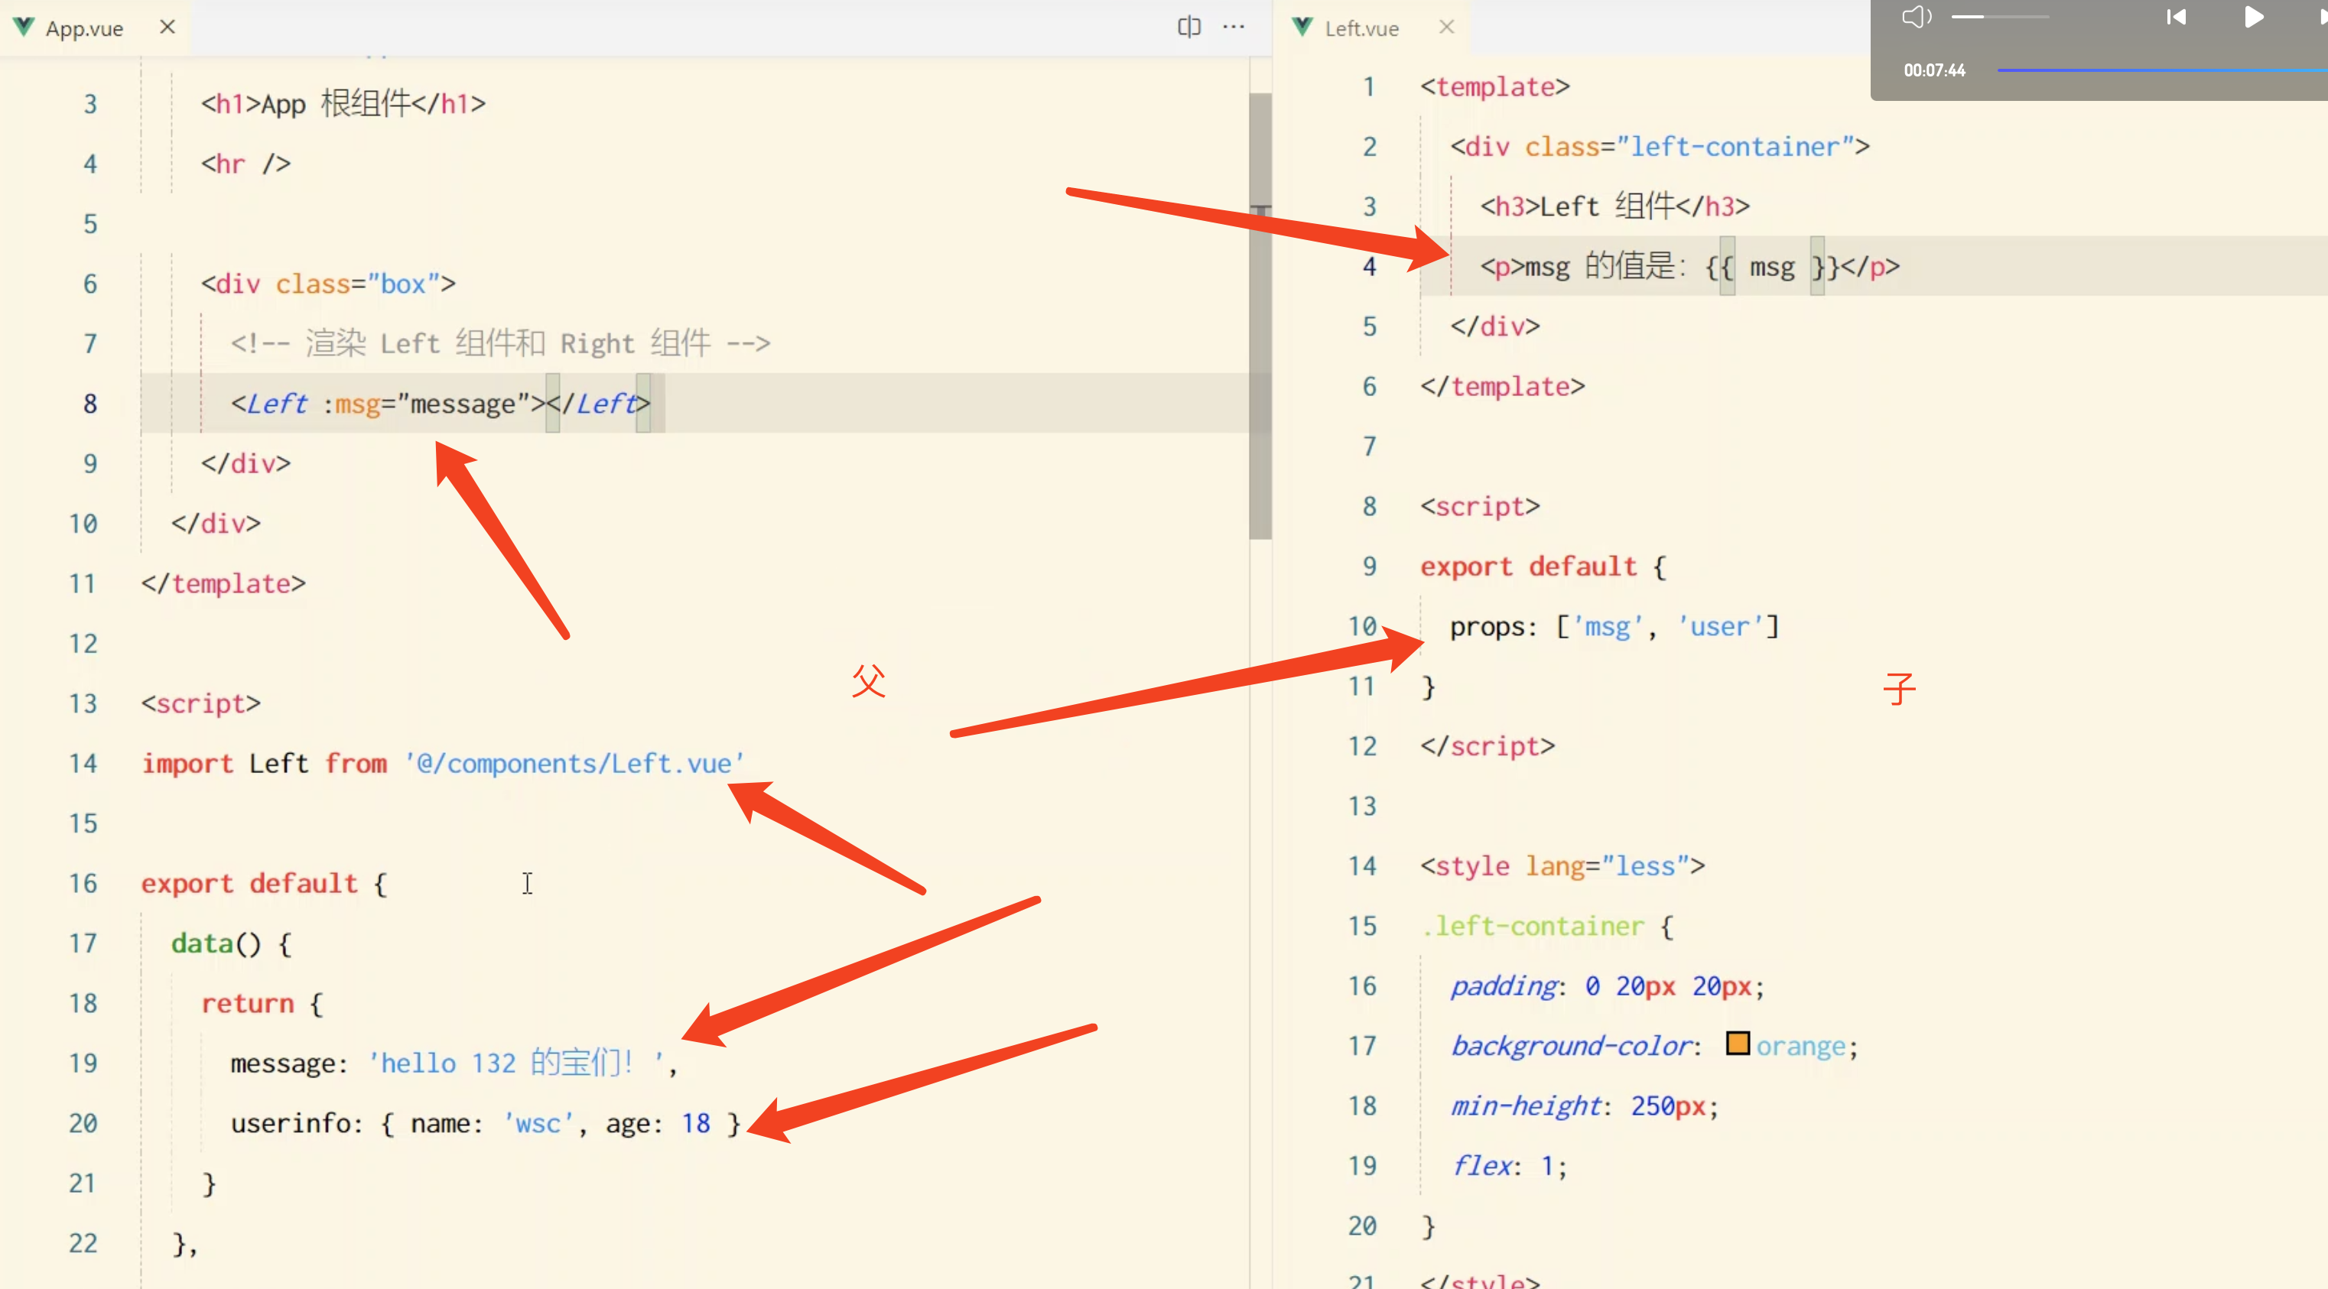The image size is (2328, 1289).
Task: Mute the video player speaker icon
Action: click(1916, 16)
